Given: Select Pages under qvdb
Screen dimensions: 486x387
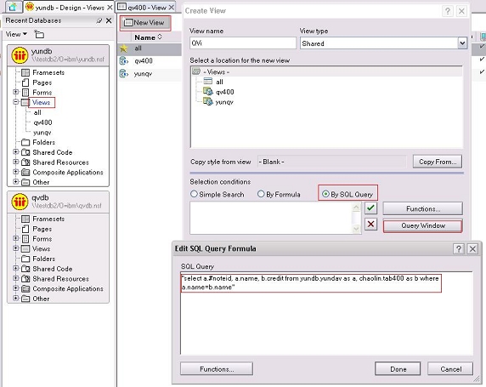Looking at the screenshot, I should tap(42, 229).
